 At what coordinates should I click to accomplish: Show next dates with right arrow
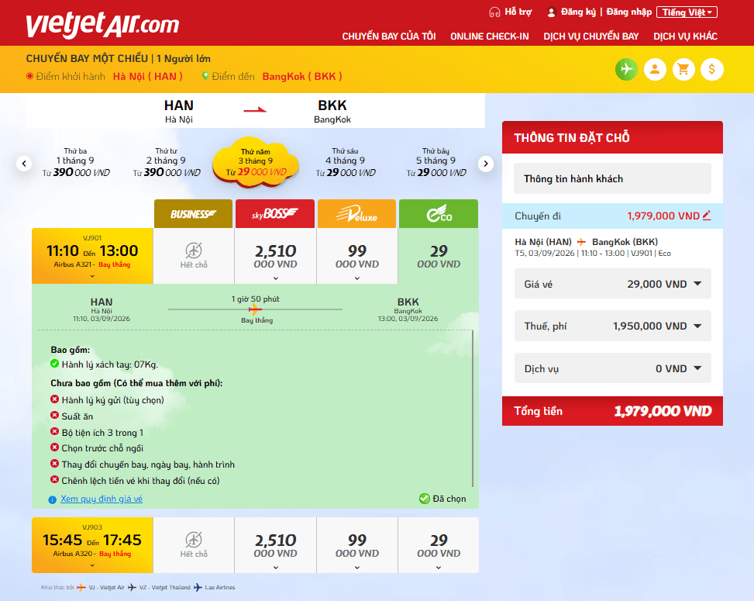pyautogui.click(x=486, y=164)
